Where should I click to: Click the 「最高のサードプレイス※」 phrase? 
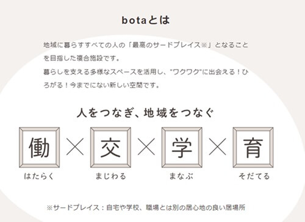170,45
